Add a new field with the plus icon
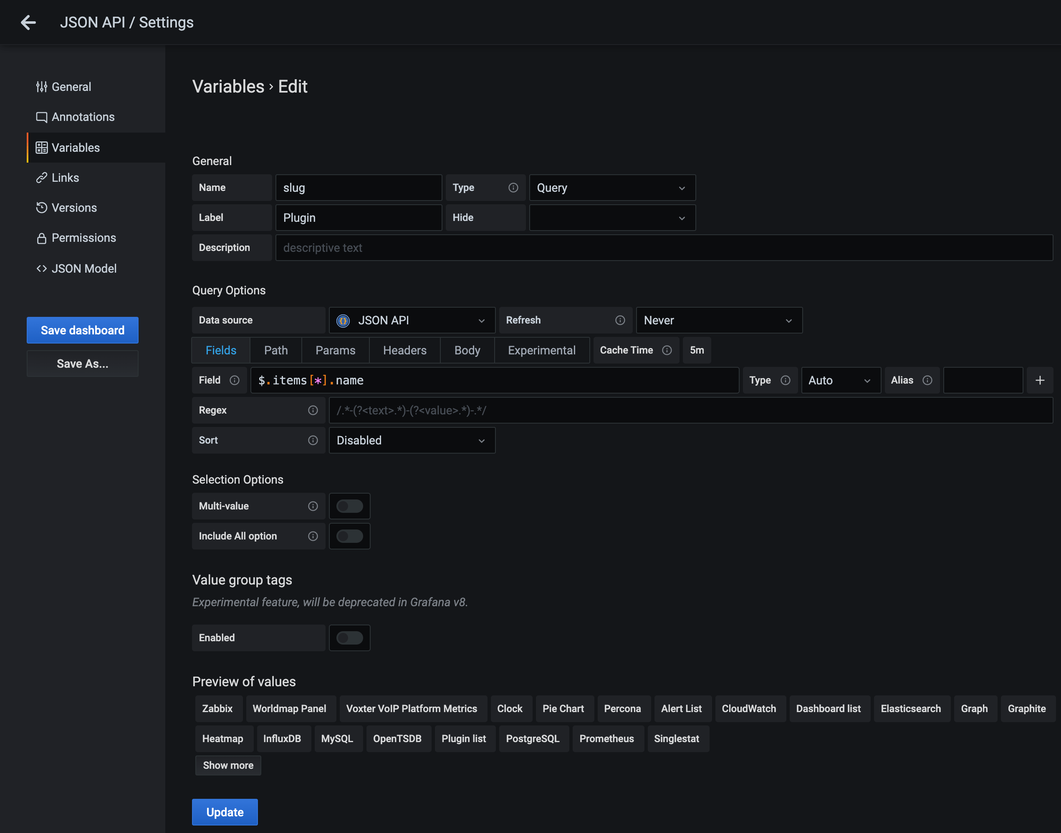1061x833 pixels. 1040,380
